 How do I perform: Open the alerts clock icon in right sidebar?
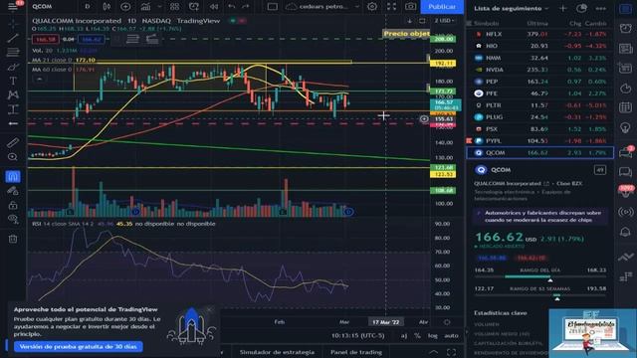(625, 28)
